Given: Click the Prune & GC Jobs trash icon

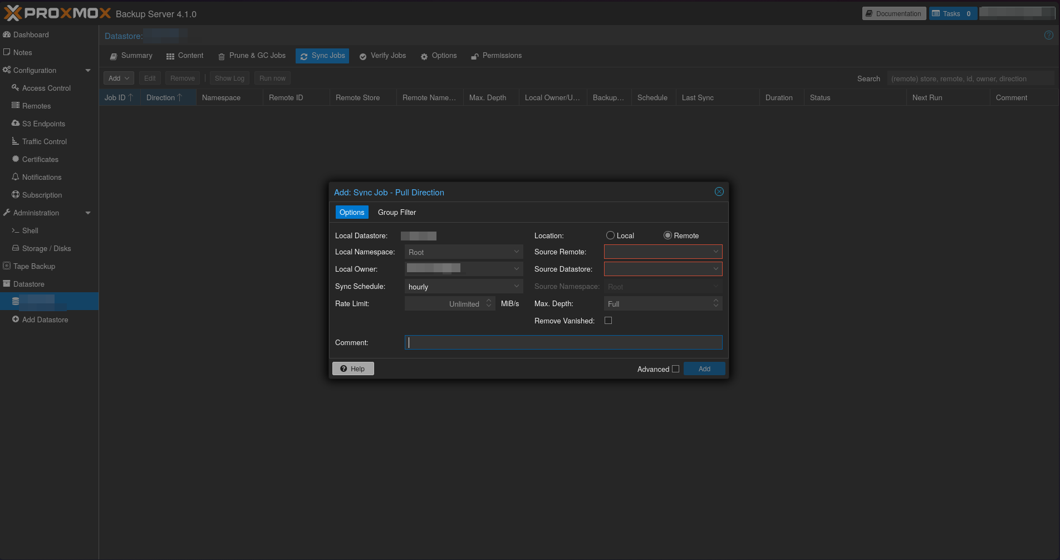Looking at the screenshot, I should point(222,56).
